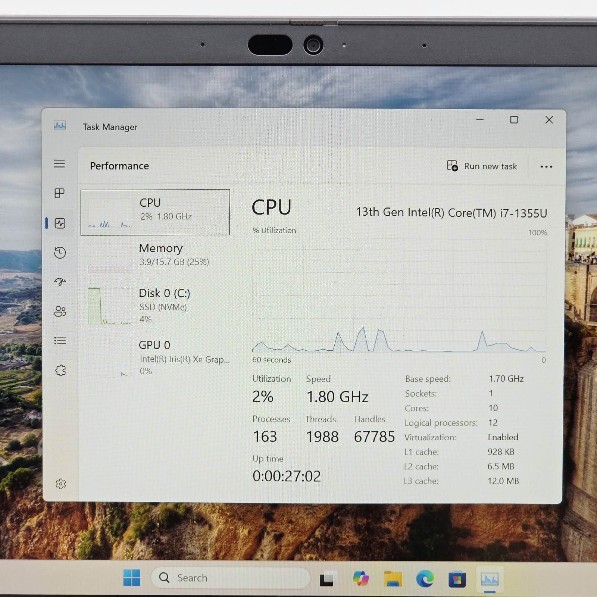Open the App history page icon
The height and width of the screenshot is (597, 597).
coord(60,253)
